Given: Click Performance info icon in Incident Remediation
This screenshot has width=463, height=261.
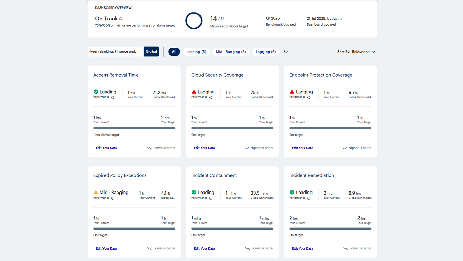Looking at the screenshot, I should [309, 198].
